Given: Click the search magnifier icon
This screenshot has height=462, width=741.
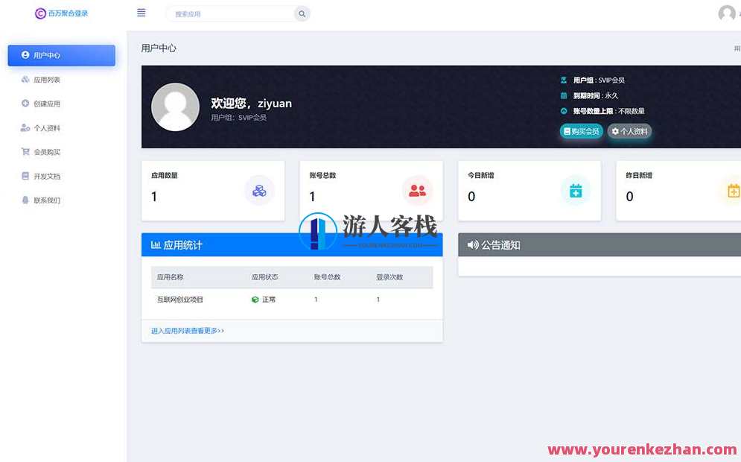Looking at the screenshot, I should (302, 13).
